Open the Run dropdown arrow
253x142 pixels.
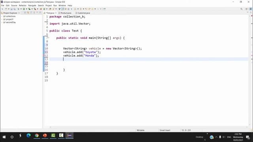tap(26, 9)
